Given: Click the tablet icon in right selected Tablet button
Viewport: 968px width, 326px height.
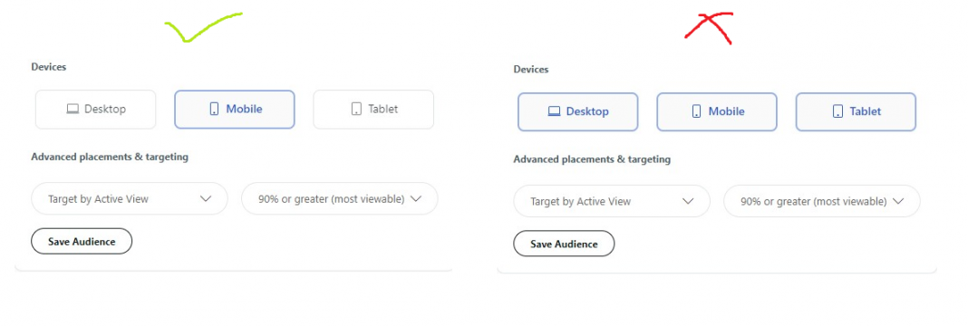Looking at the screenshot, I should point(837,111).
